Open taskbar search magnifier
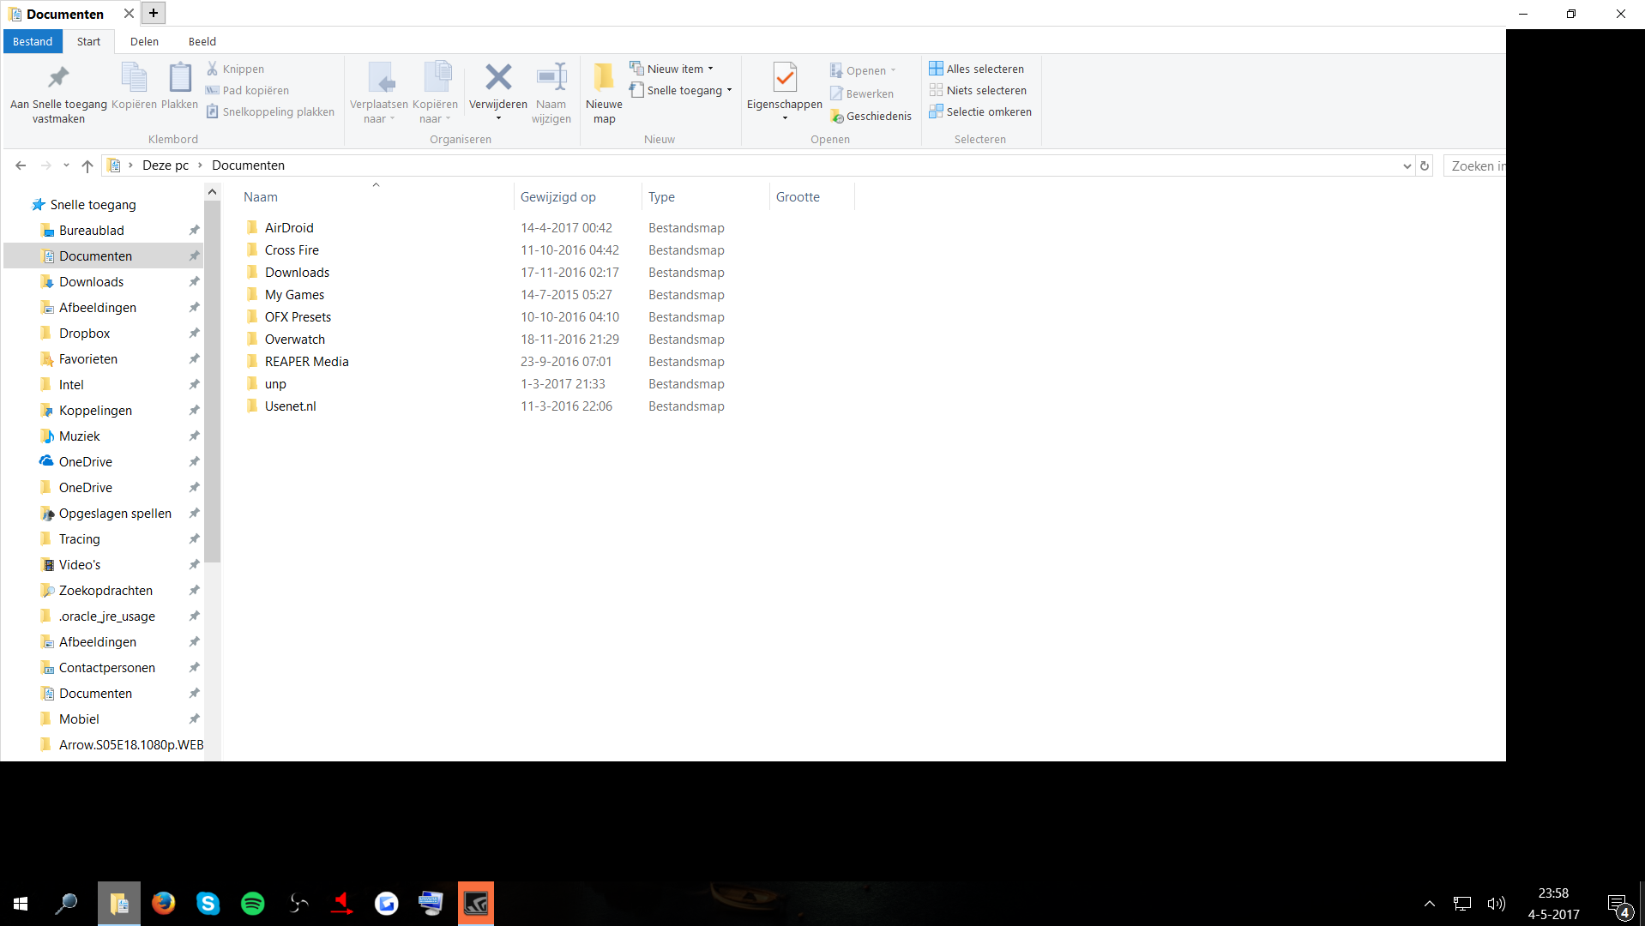Viewport: 1645px width, 926px height. click(65, 903)
